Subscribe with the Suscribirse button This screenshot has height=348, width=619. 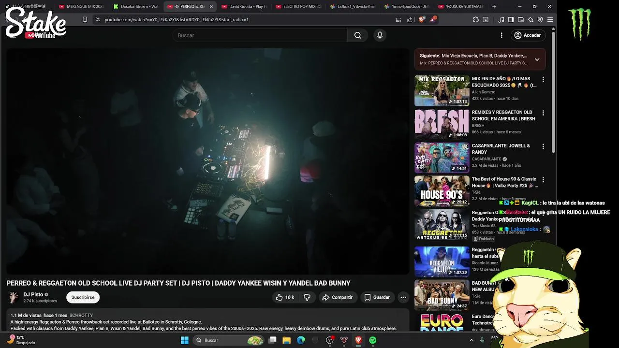83,297
